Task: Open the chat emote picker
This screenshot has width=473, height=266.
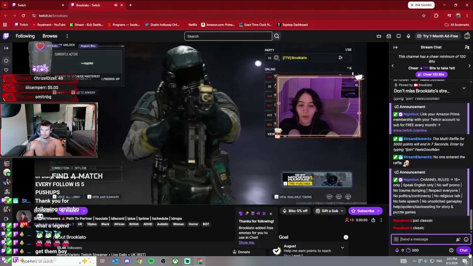Action: tap(466, 239)
